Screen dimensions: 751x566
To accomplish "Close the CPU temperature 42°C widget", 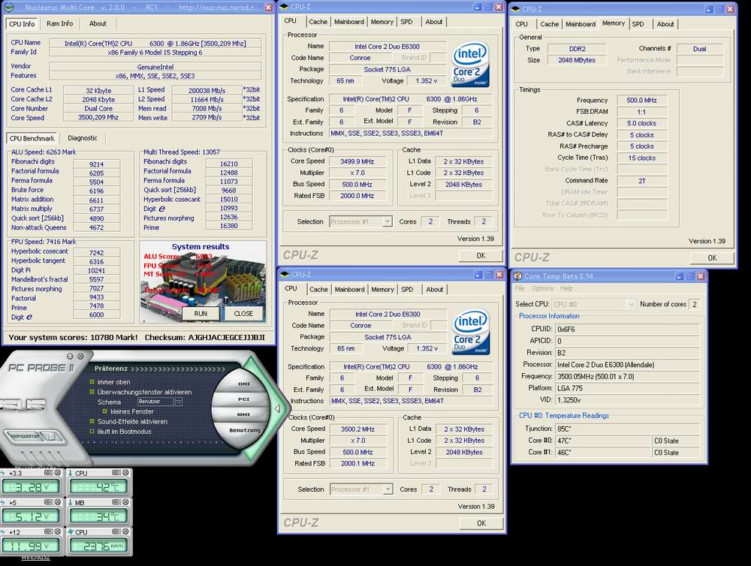I will (x=125, y=473).
